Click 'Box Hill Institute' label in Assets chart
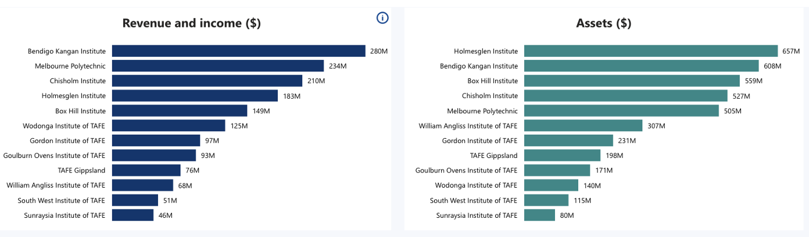This screenshot has height=237, width=809. (x=492, y=81)
